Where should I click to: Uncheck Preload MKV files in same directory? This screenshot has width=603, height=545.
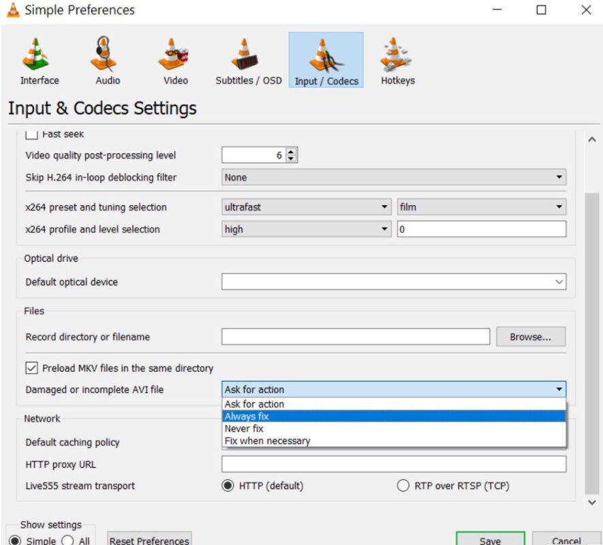coord(31,367)
